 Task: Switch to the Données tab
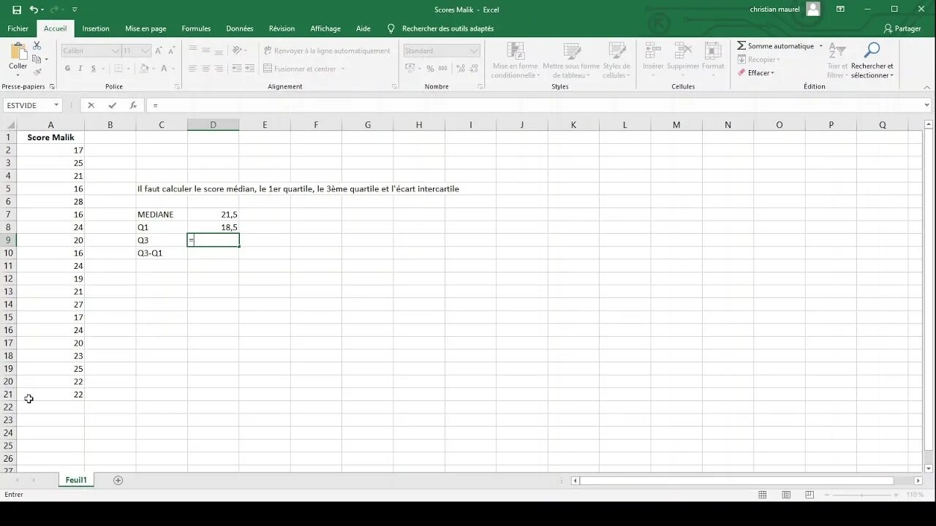[x=240, y=28]
